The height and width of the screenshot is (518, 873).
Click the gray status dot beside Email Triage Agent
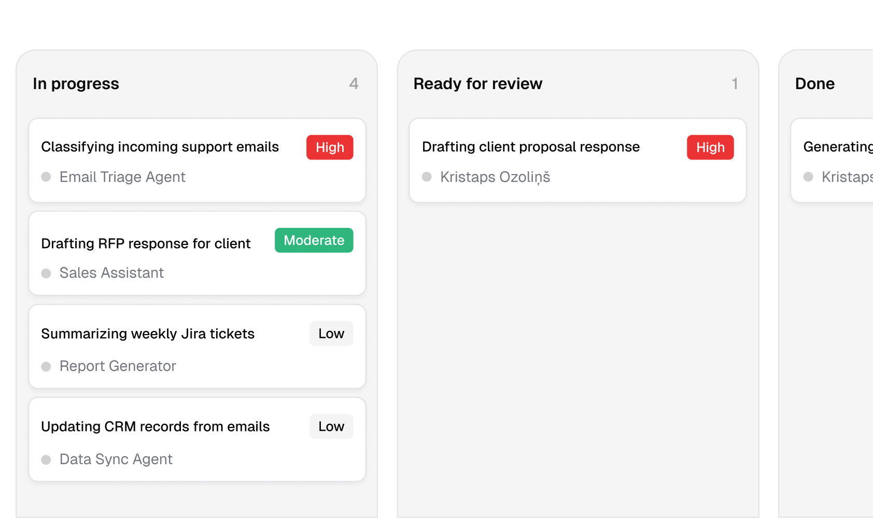point(46,177)
